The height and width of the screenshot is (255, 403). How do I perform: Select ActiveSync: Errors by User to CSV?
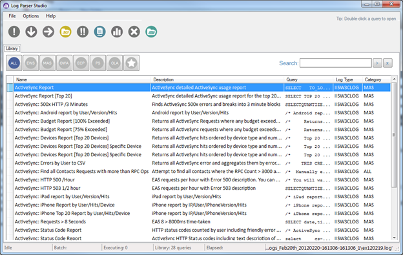coord(198,163)
